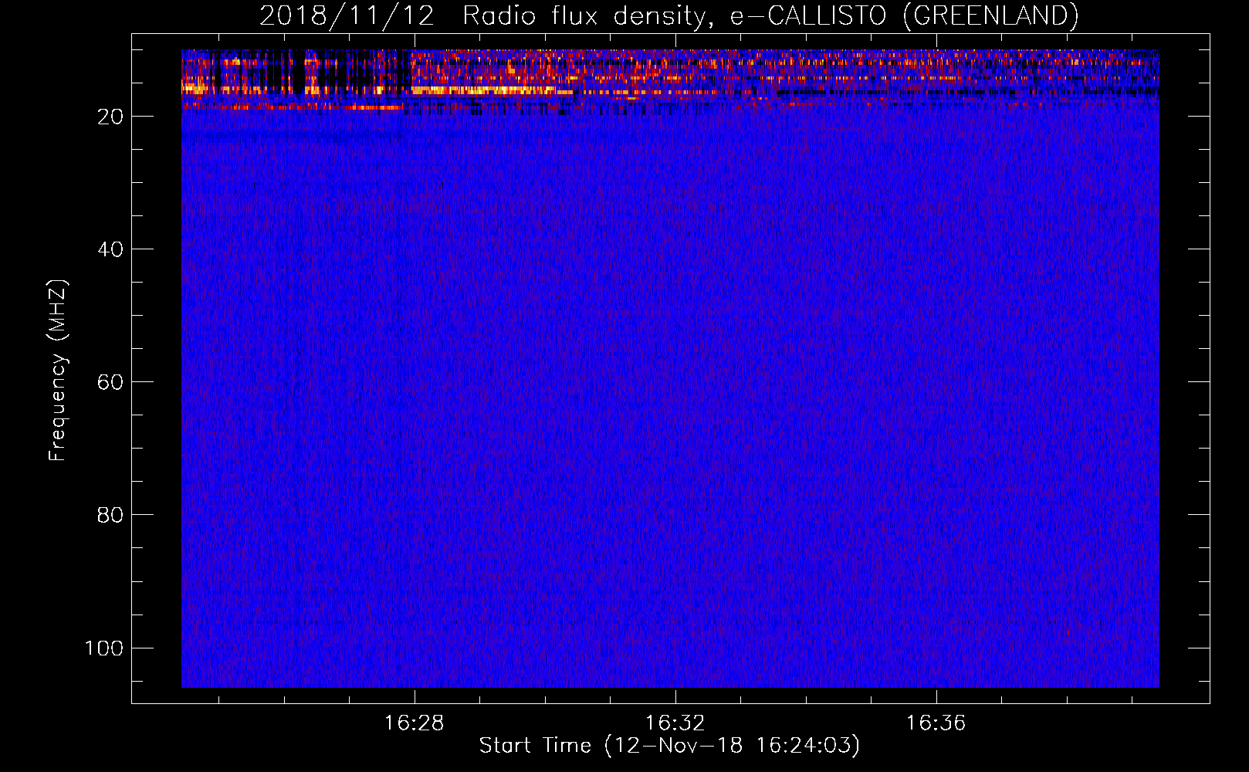Click the 16:32 time tick label

click(x=675, y=723)
